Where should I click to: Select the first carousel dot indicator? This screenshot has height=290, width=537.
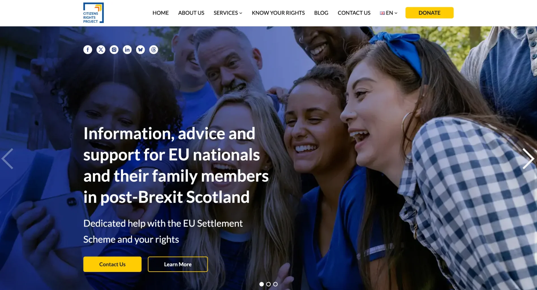coord(261,284)
